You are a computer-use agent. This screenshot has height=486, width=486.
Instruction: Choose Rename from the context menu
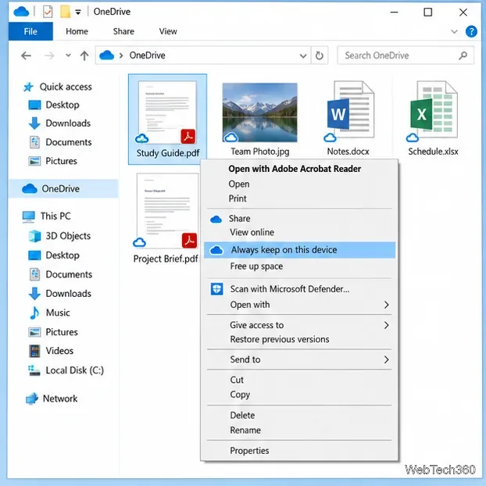point(245,431)
